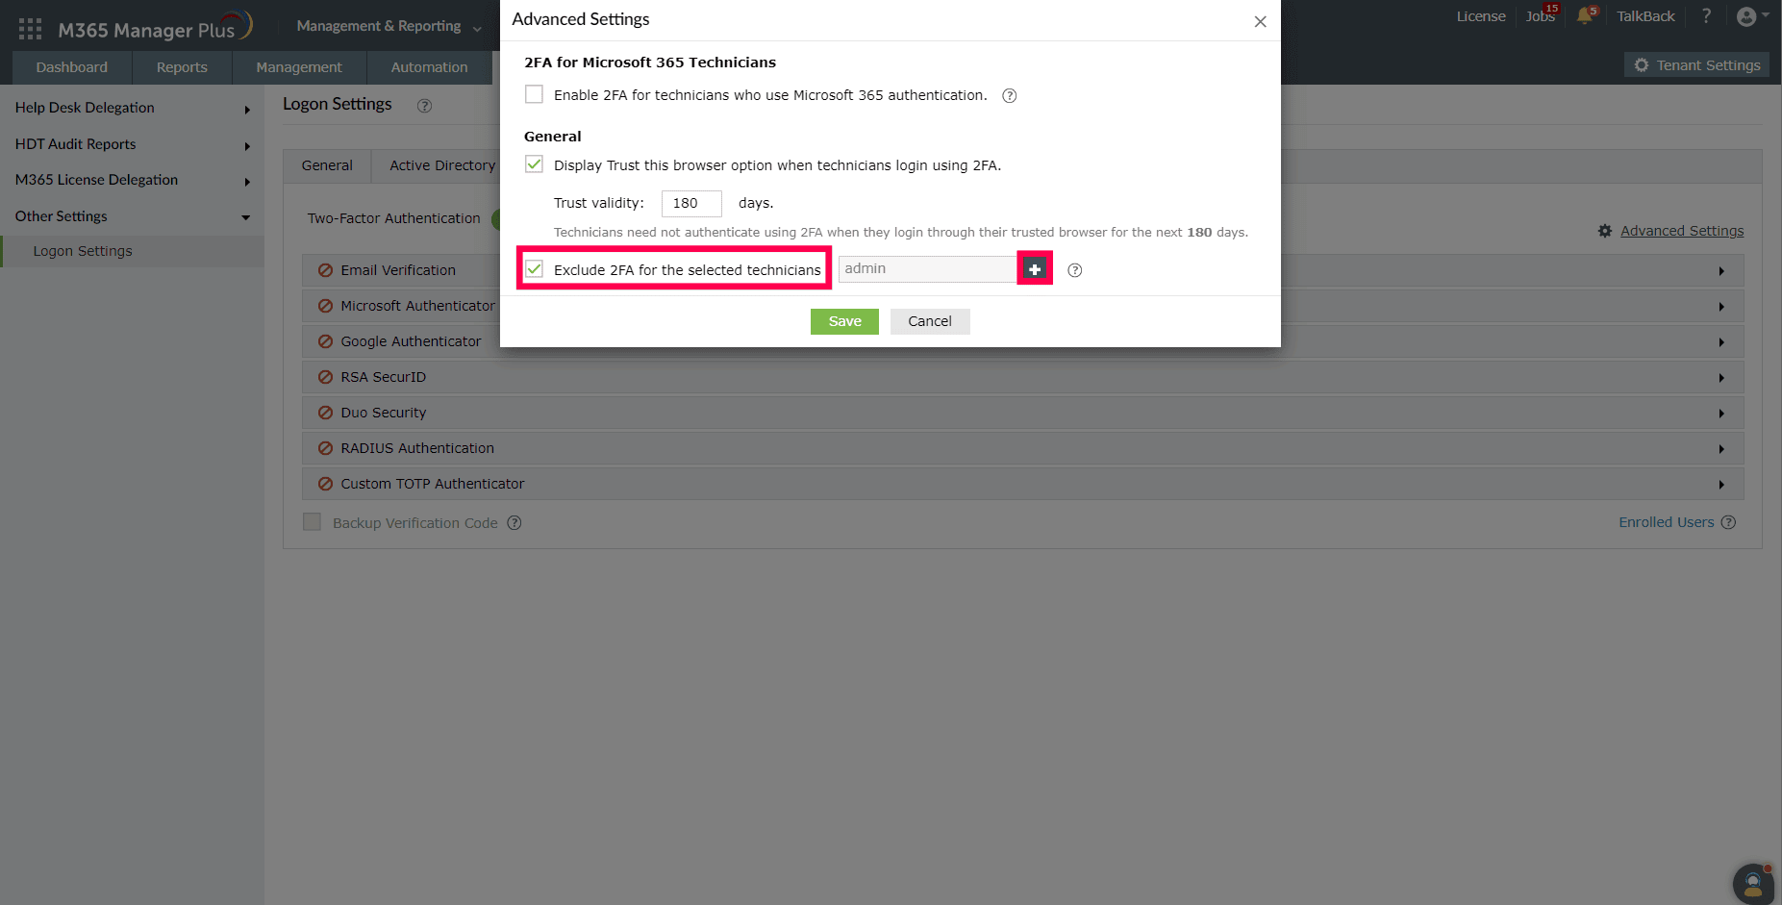Cancel the Advanced Settings dialog
The height and width of the screenshot is (905, 1782).
pos(930,321)
